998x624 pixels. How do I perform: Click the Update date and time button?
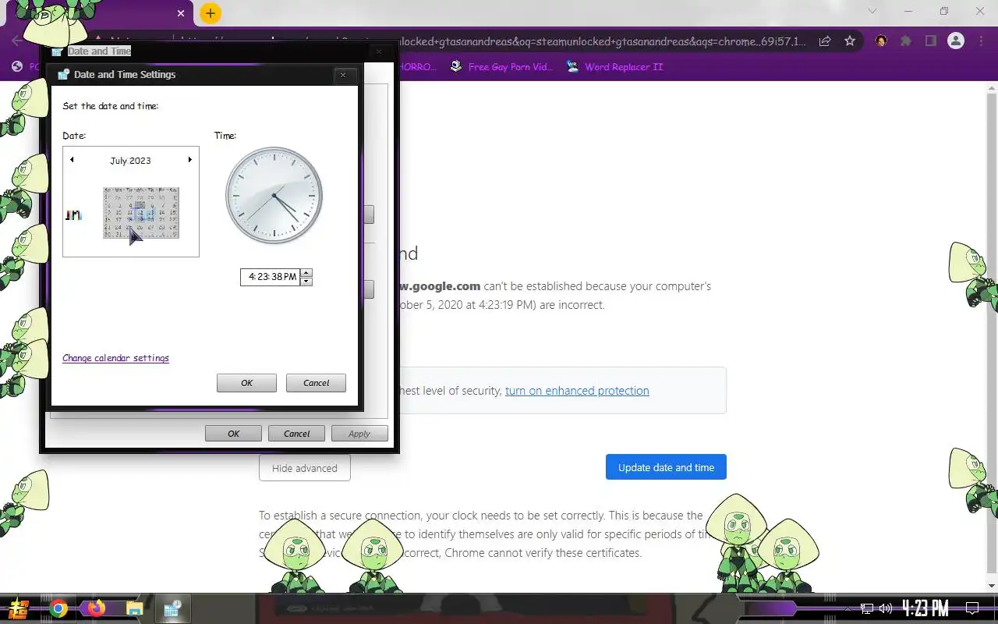coord(666,467)
